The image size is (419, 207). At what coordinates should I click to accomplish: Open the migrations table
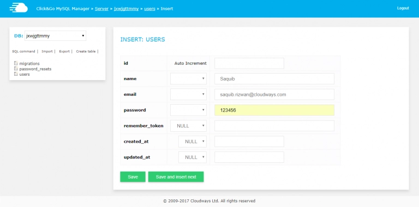click(29, 64)
